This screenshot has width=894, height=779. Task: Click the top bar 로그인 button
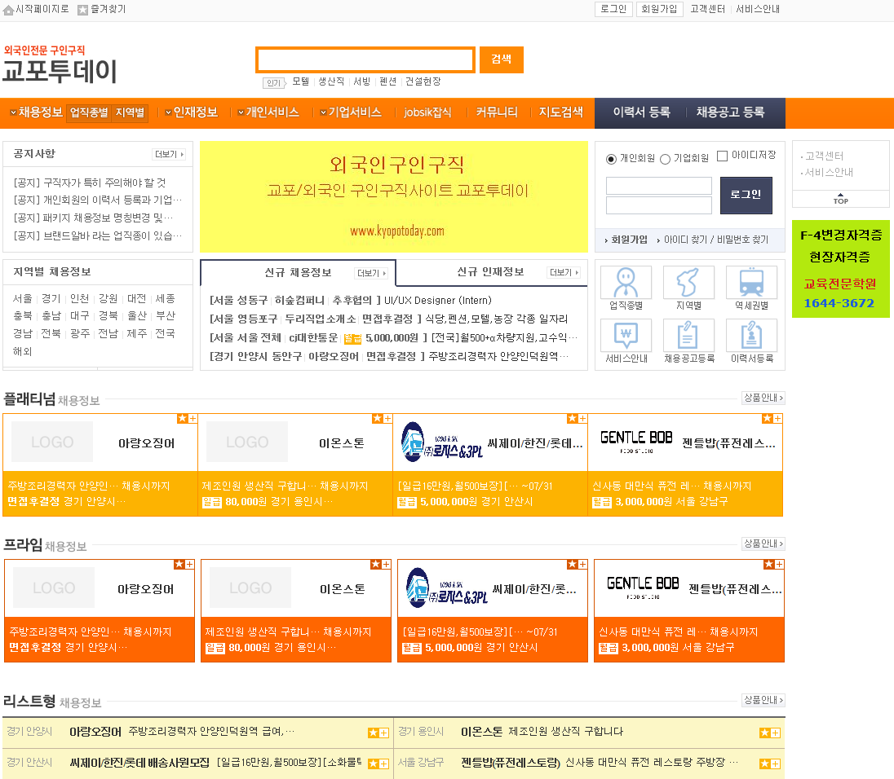click(x=613, y=9)
